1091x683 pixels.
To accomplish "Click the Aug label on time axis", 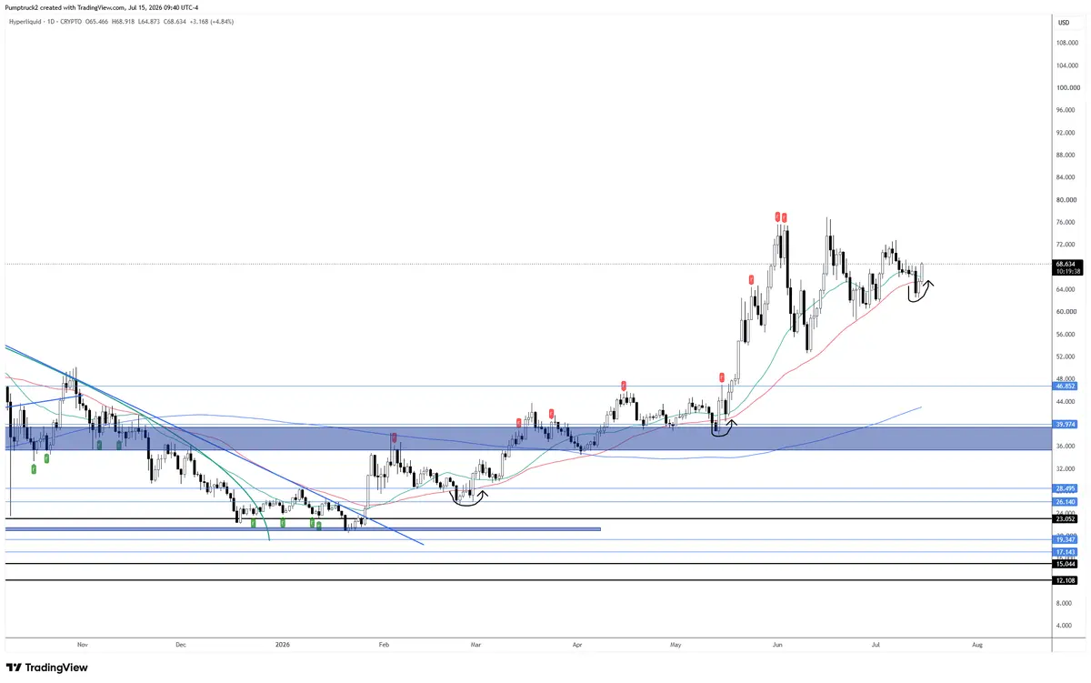I will 977,645.
